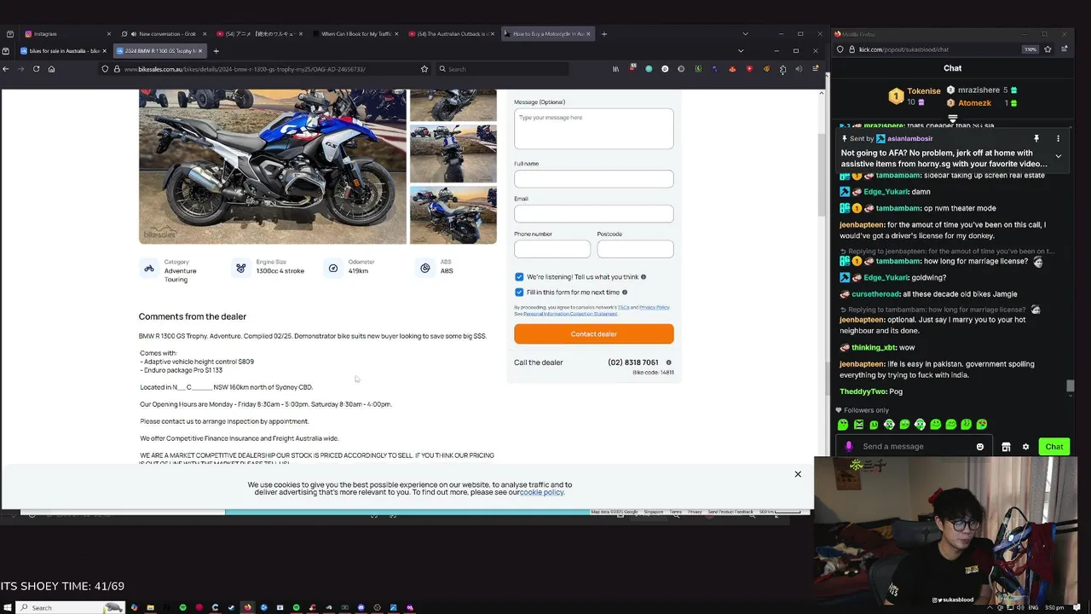Screen dimensions: 1091x614
Task: Bookmark the bikesales page with the star
Action: click(424, 69)
